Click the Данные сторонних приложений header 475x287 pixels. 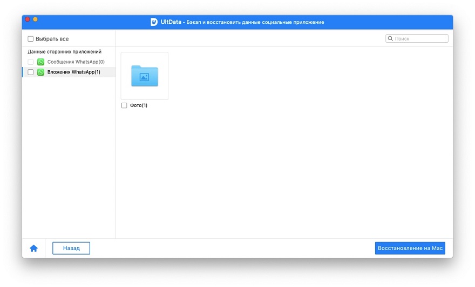[x=65, y=51]
